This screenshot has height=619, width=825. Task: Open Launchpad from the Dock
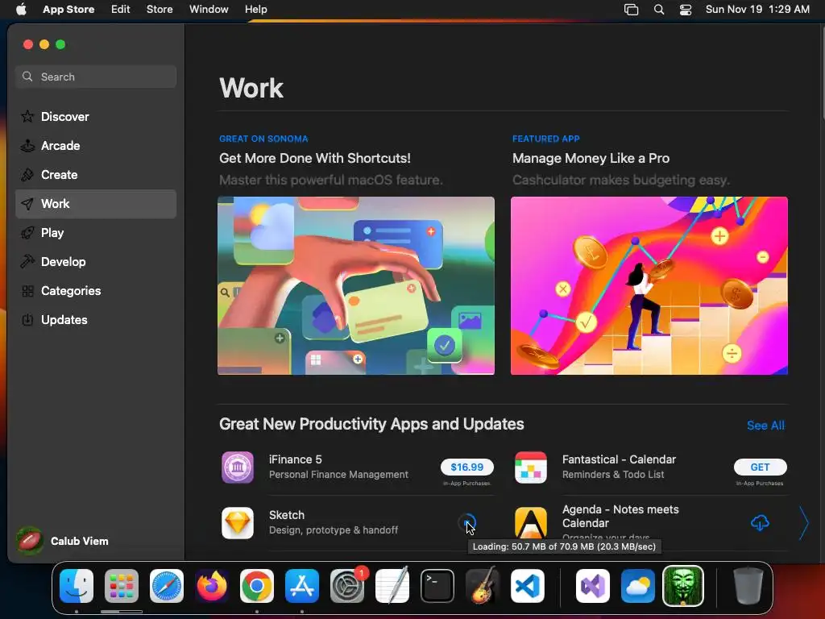122,586
